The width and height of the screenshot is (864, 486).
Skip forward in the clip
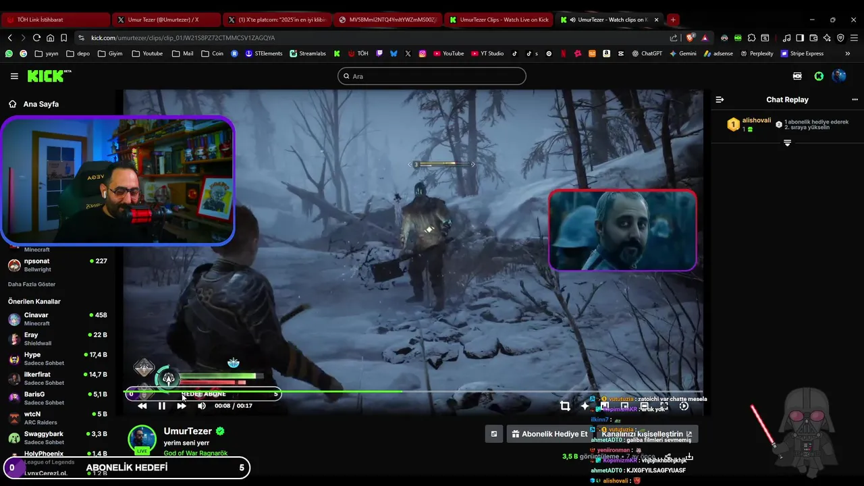[x=181, y=406]
